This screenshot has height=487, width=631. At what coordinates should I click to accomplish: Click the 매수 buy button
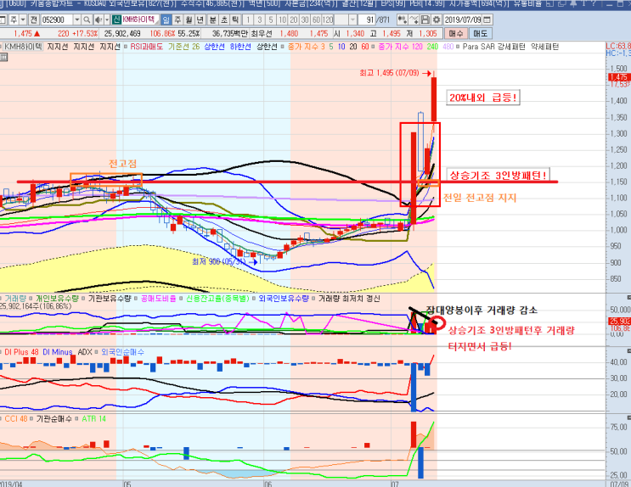point(456,34)
